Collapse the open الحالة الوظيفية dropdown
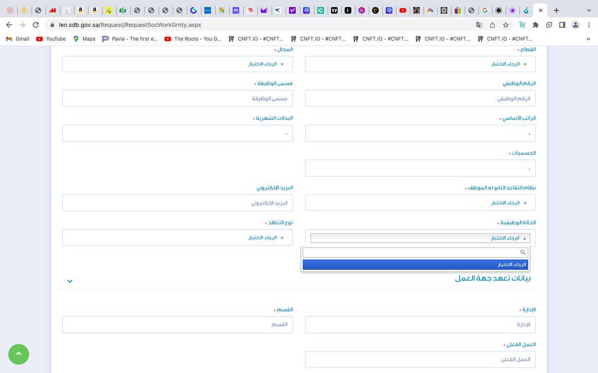The image size is (598, 373). [420, 238]
